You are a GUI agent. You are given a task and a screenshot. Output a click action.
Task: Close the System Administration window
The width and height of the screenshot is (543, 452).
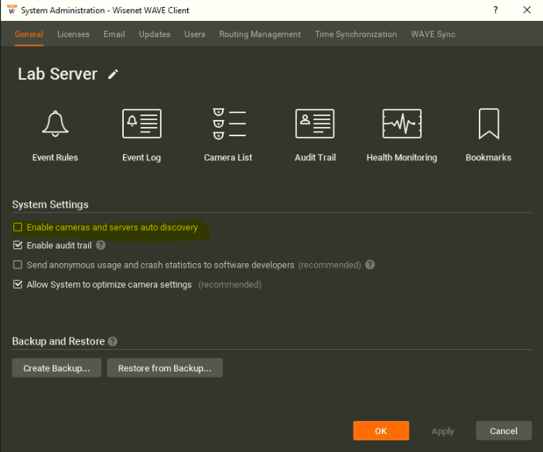pos(527,10)
